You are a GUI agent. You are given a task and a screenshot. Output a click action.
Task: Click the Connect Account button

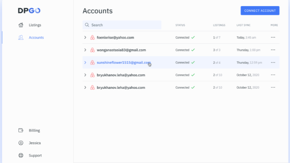coord(260,10)
